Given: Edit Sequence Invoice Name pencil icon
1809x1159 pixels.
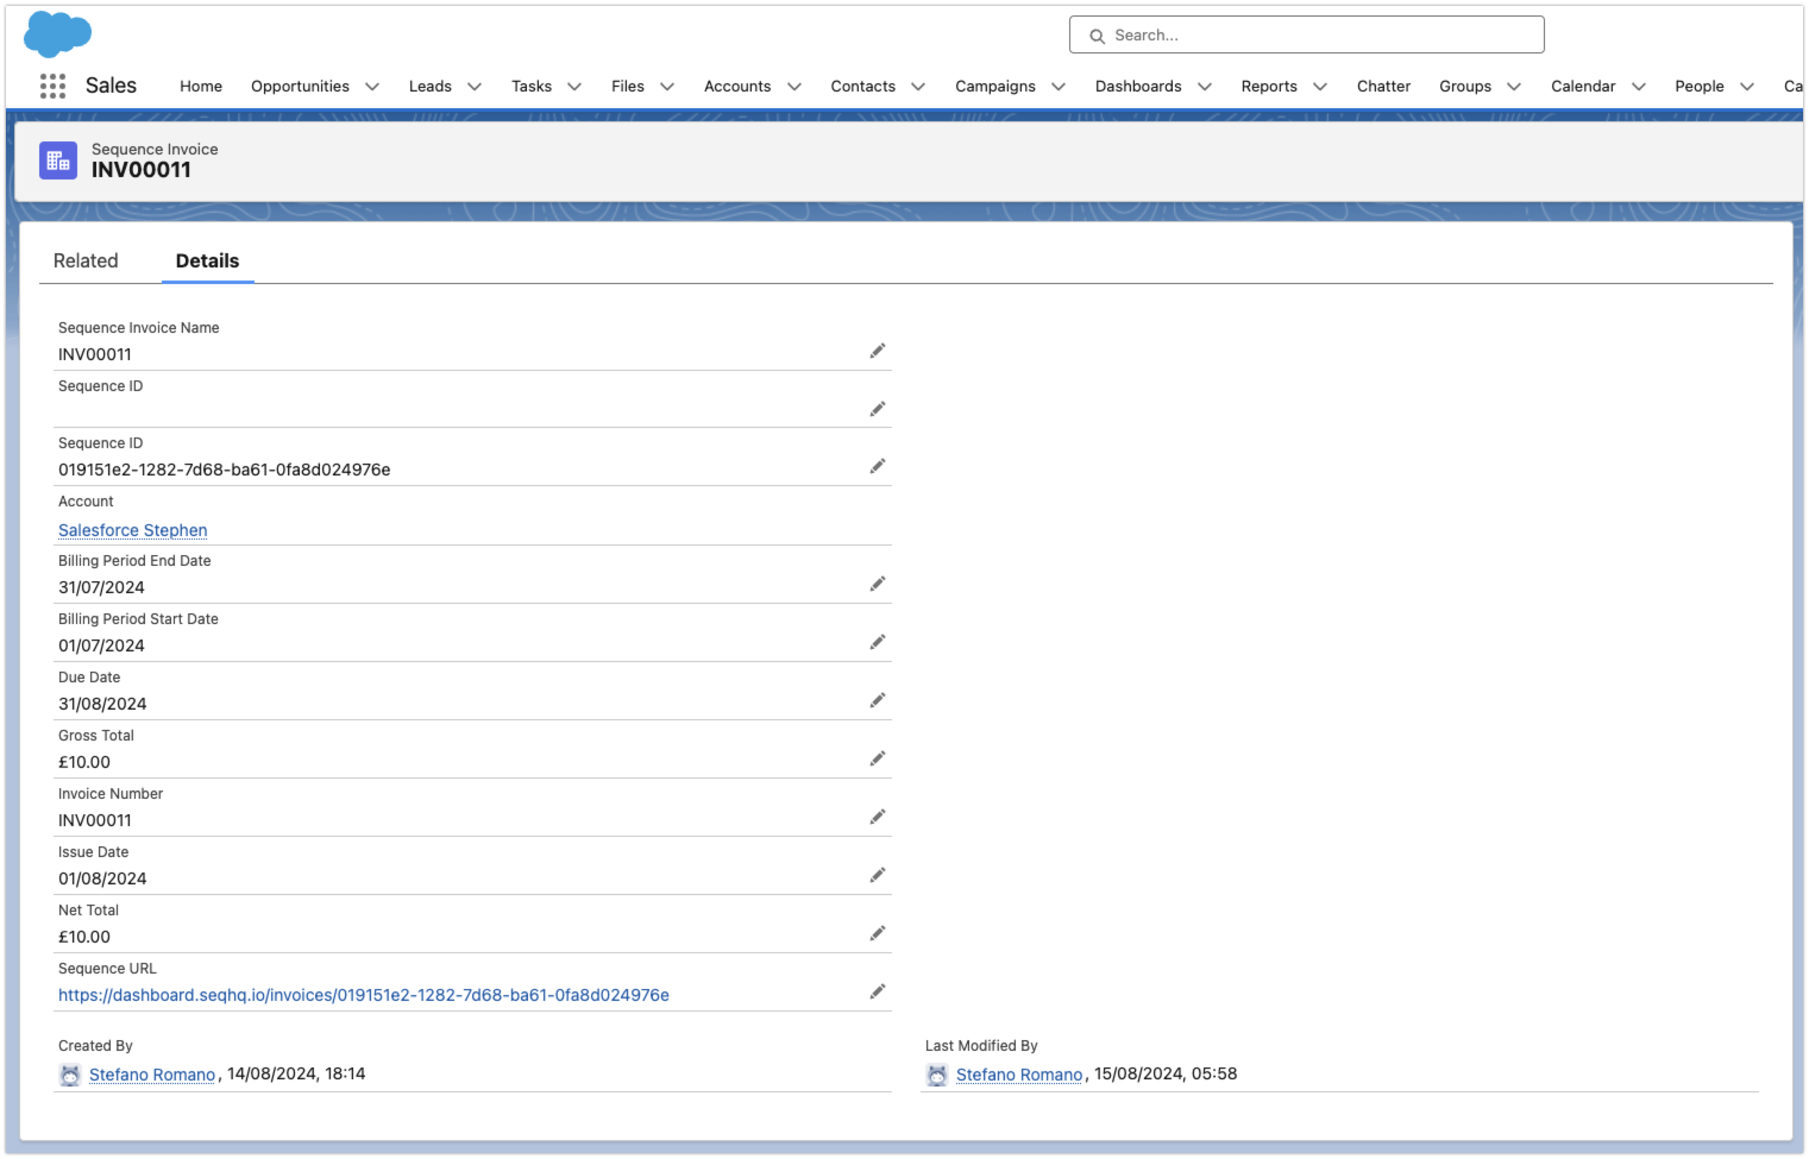Looking at the screenshot, I should point(877,351).
